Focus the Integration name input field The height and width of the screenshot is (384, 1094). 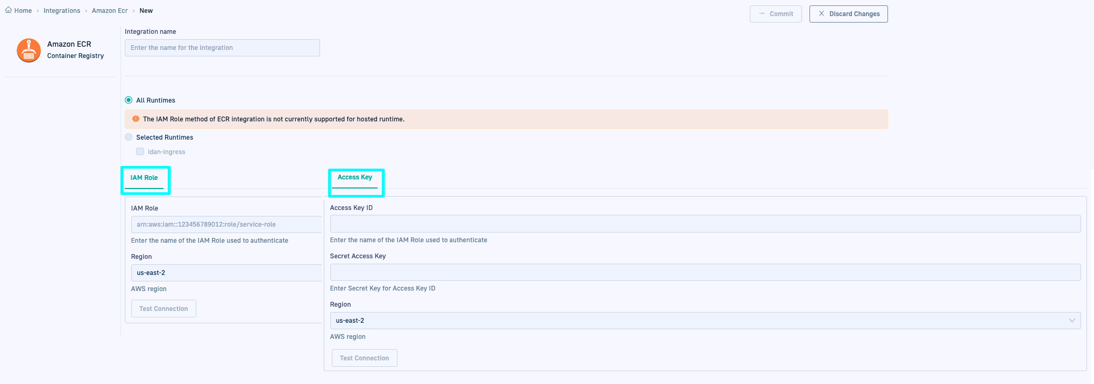click(x=222, y=48)
